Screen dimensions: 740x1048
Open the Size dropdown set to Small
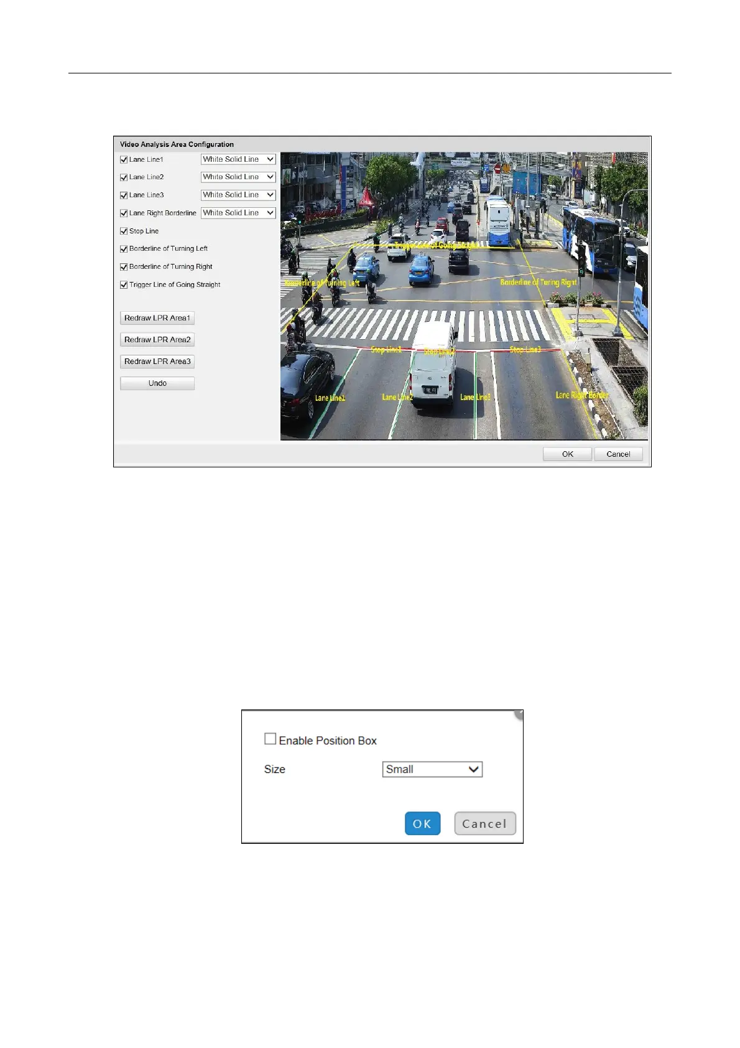[432, 769]
